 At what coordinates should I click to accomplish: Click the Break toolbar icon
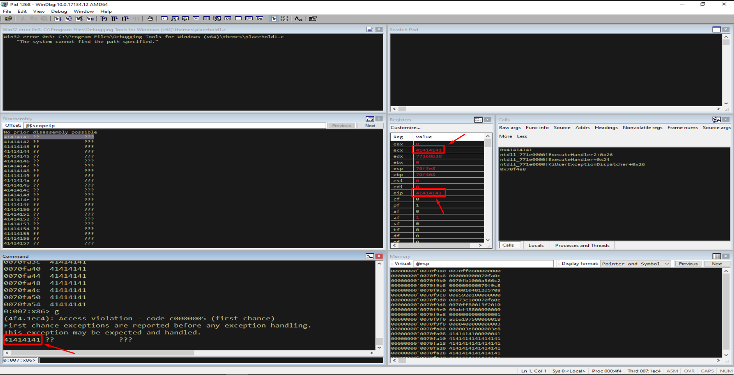tap(90, 18)
